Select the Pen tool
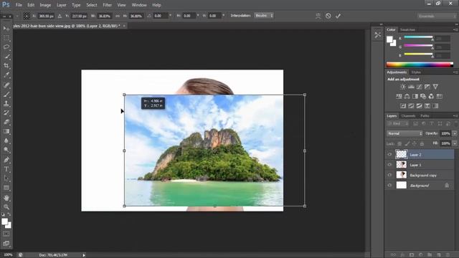459x258 pixels. (6, 160)
